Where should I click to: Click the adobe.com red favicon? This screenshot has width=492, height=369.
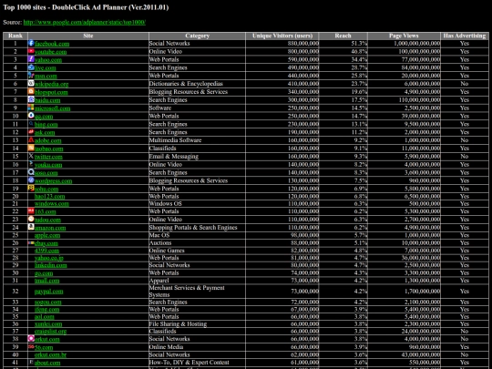pyautogui.click(x=31, y=139)
